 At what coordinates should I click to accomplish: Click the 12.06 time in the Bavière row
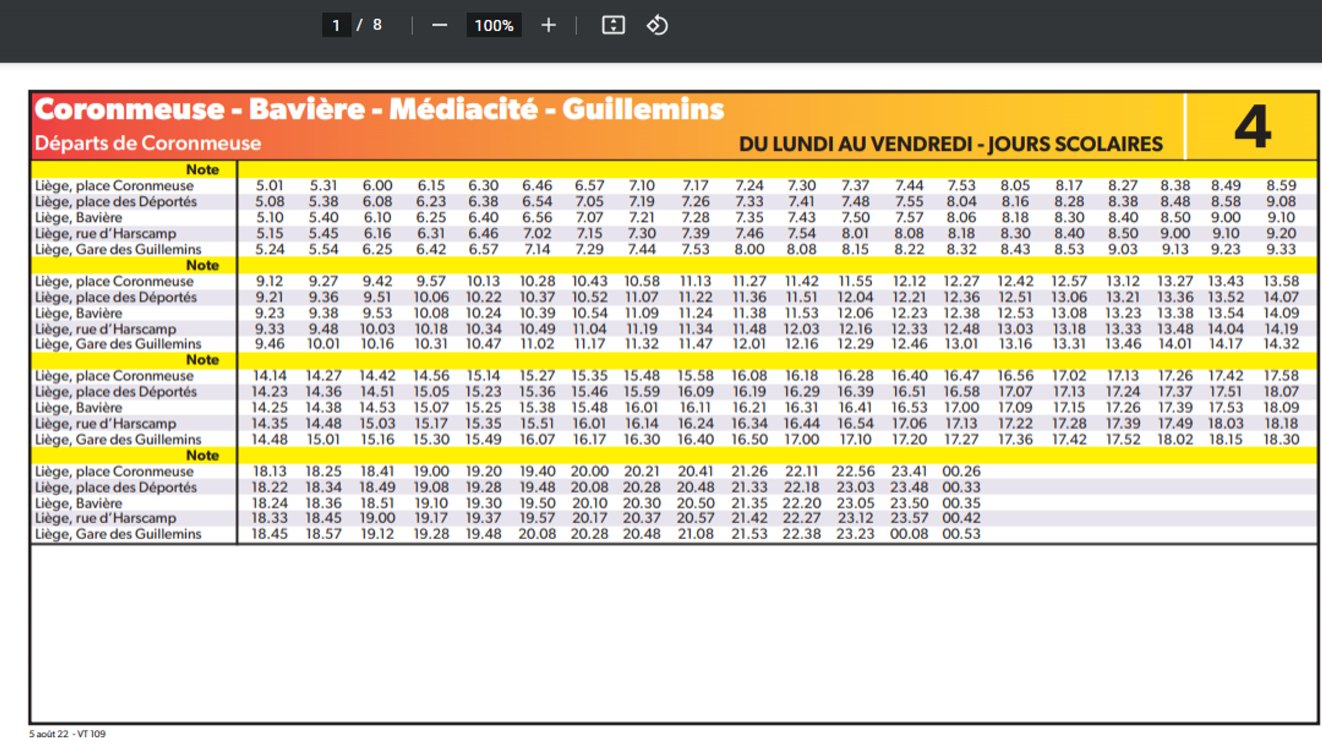[x=855, y=313]
